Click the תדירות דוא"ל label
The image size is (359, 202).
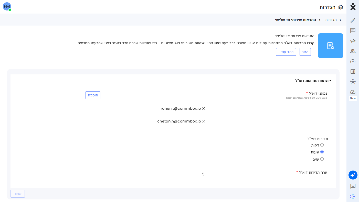coord(318,139)
